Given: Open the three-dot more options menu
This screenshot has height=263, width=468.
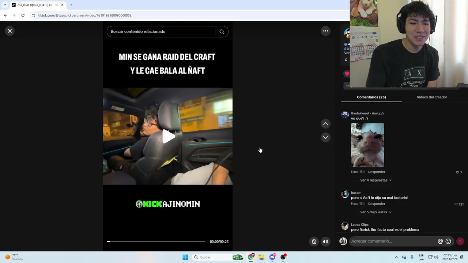Looking at the screenshot, I should [325, 31].
